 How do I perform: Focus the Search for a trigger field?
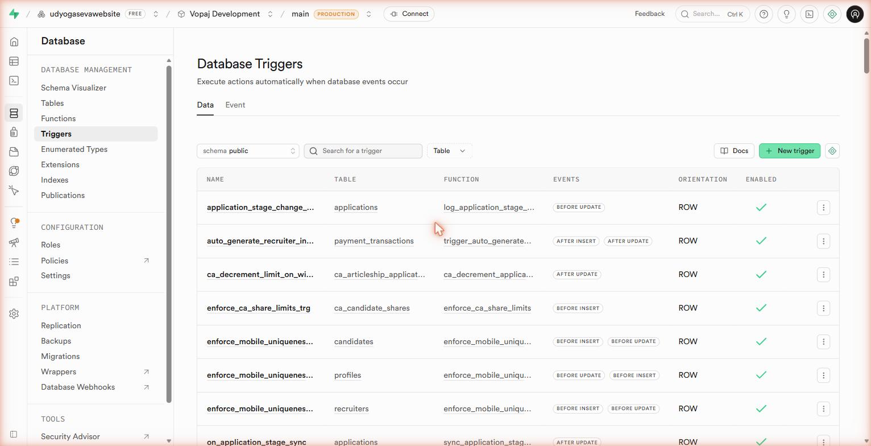[x=363, y=151]
